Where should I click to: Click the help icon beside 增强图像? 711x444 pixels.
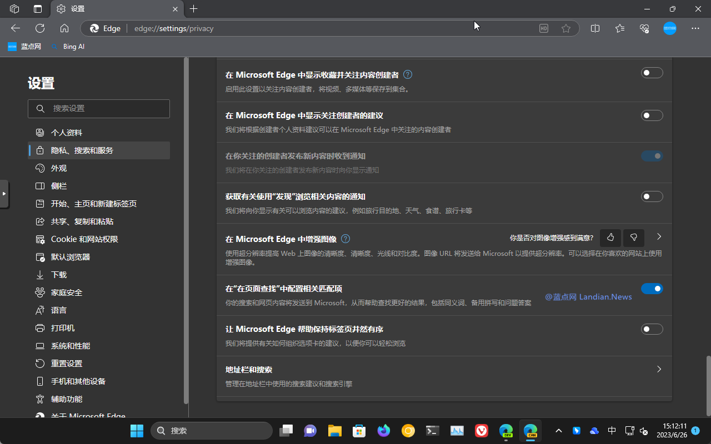pos(346,239)
